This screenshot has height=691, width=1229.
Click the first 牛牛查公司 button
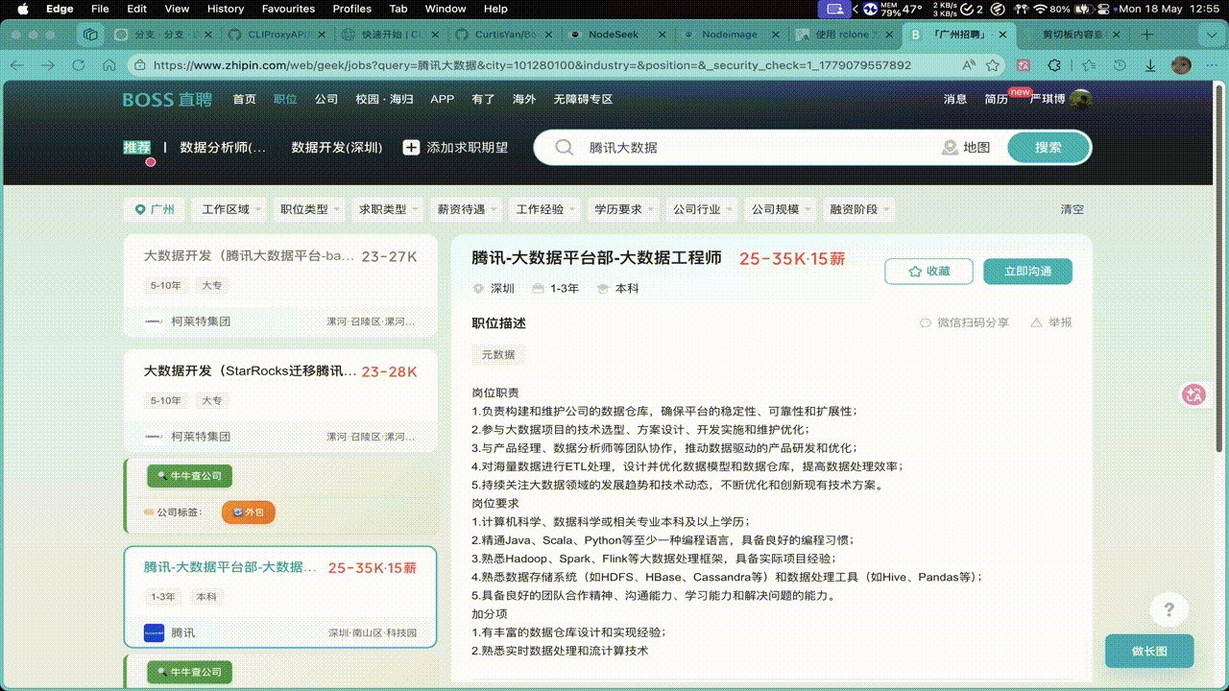189,476
